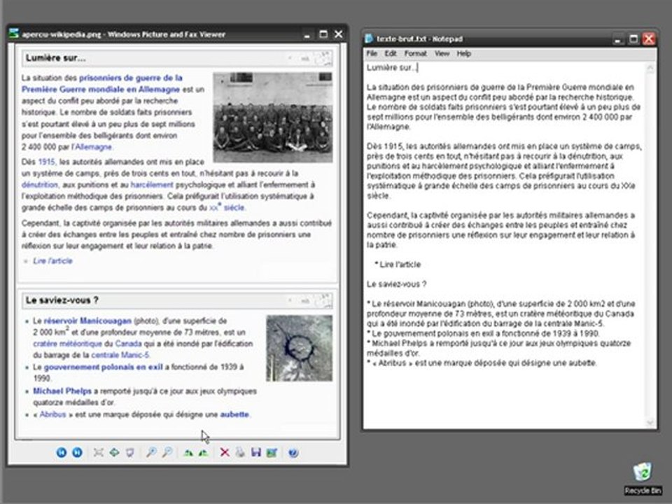Click the 'l'Allemagne' link text

pyautogui.click(x=92, y=146)
